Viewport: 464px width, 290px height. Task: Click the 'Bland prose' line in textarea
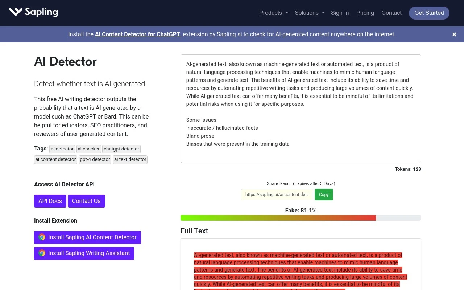[200, 136]
